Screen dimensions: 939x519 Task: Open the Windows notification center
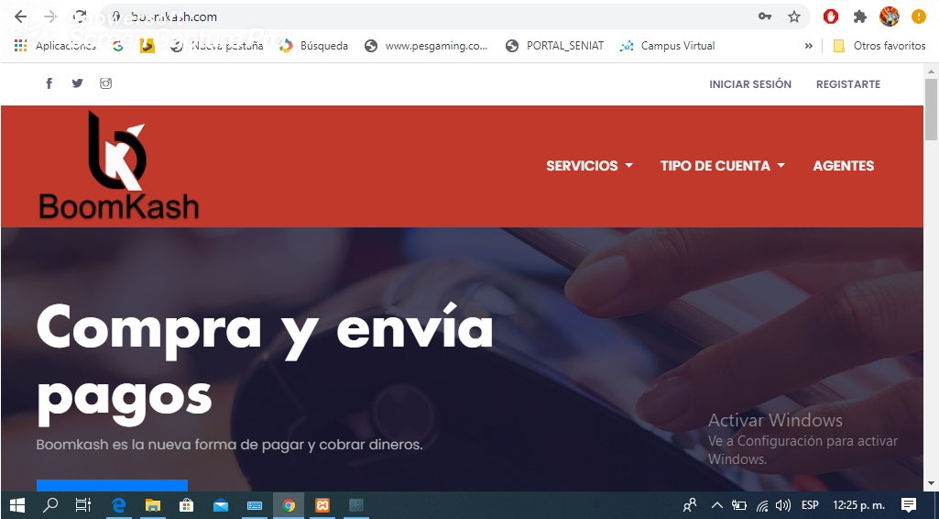point(909,505)
